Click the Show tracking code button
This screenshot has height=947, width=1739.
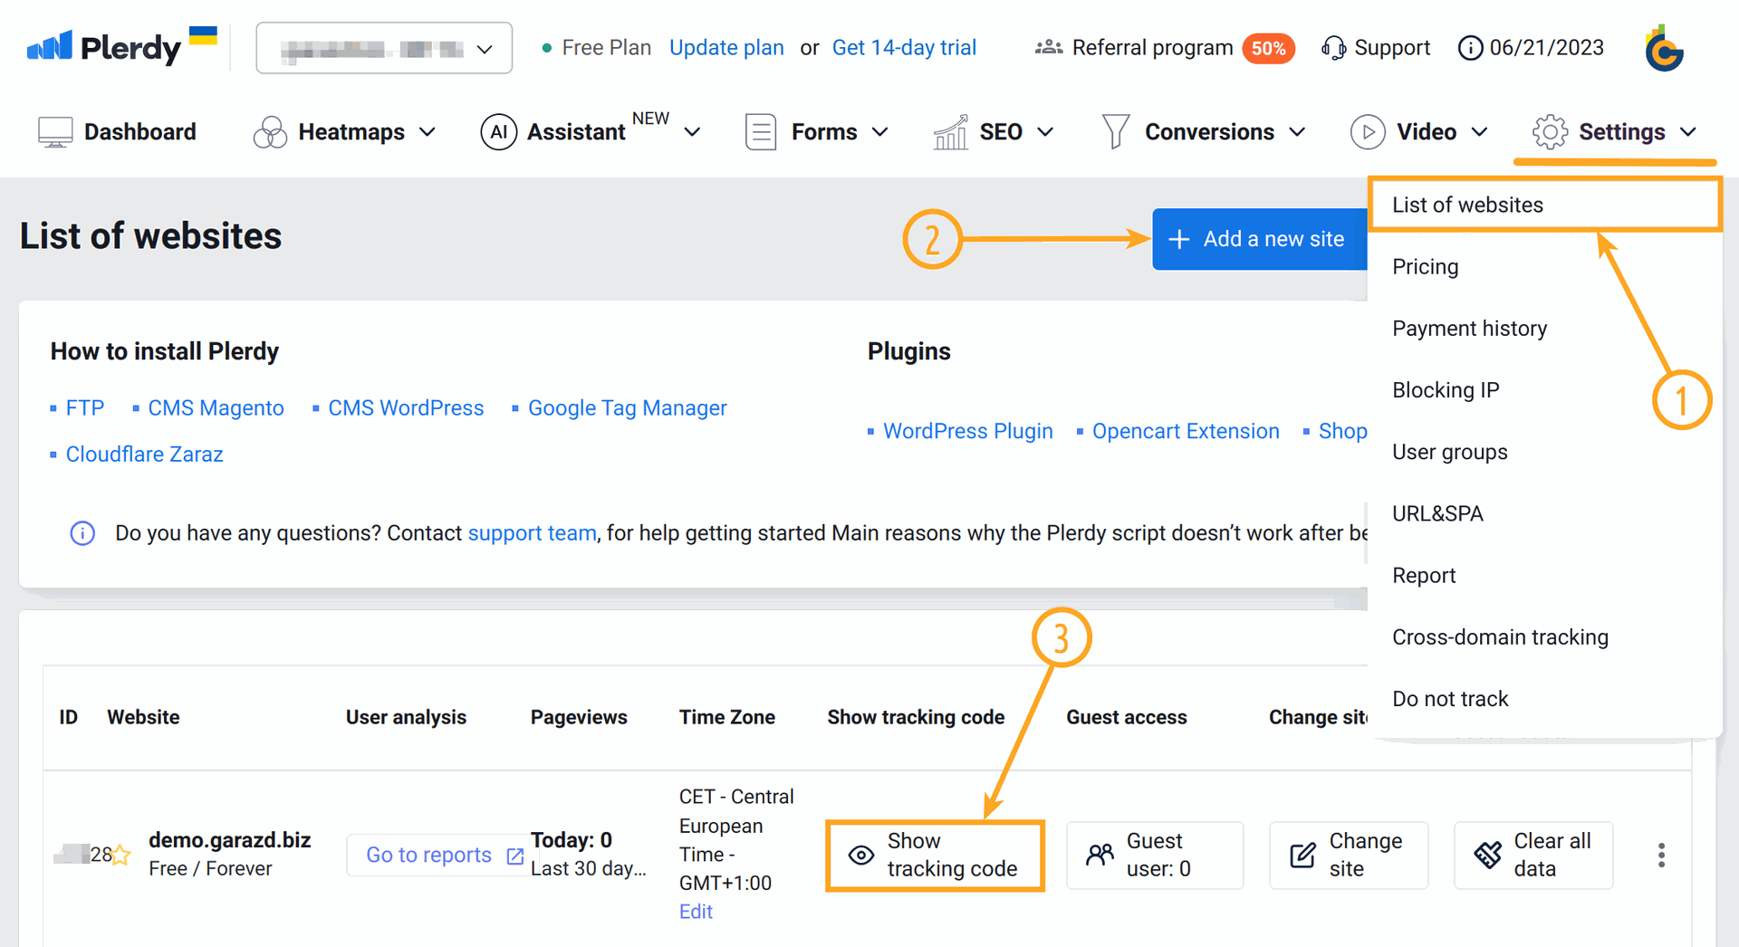[x=935, y=856]
